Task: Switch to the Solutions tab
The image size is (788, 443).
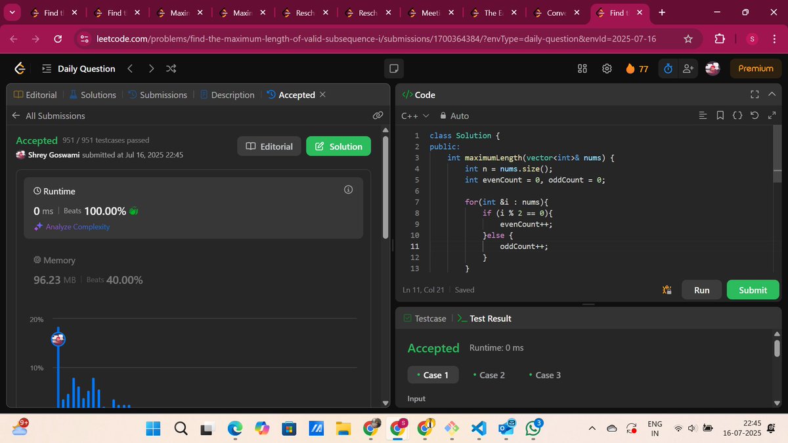Action: tap(93, 95)
